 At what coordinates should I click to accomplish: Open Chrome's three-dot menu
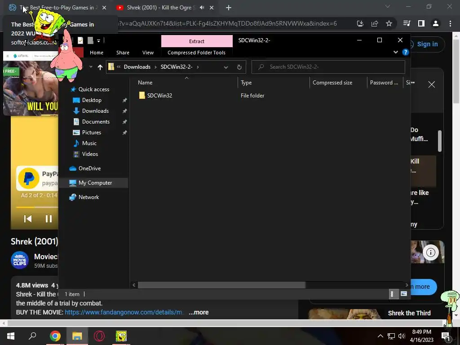tap(450, 23)
